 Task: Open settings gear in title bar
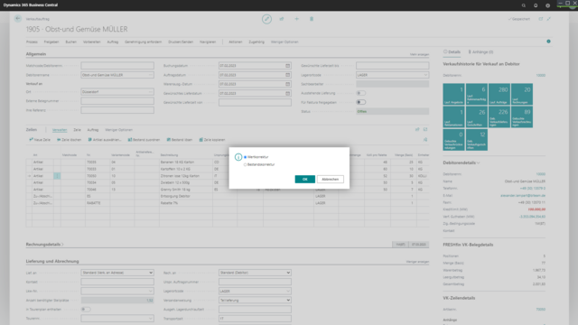click(548, 5)
